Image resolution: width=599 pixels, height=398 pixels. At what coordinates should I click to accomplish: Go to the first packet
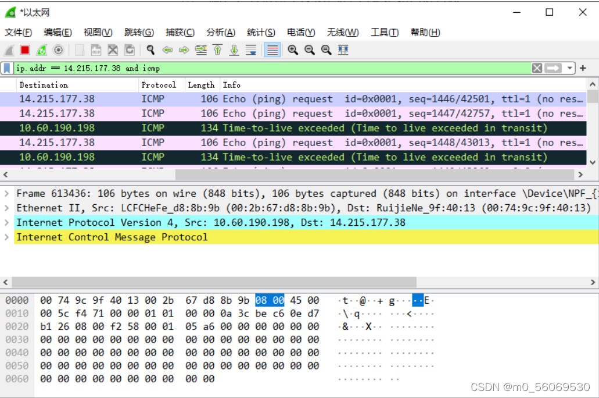click(218, 50)
